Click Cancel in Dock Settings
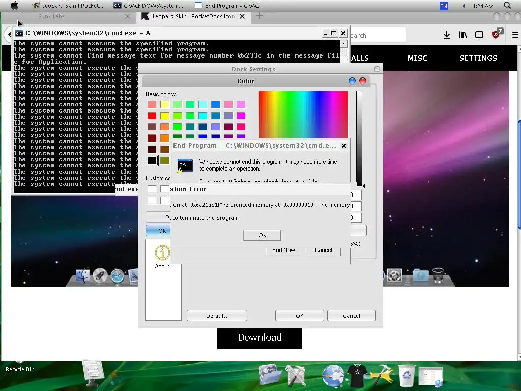 point(351,316)
